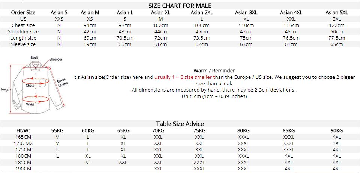This screenshot has height=173, width=362.
Task: Click the Neck label on shirt diagram
Action: click(x=35, y=58)
